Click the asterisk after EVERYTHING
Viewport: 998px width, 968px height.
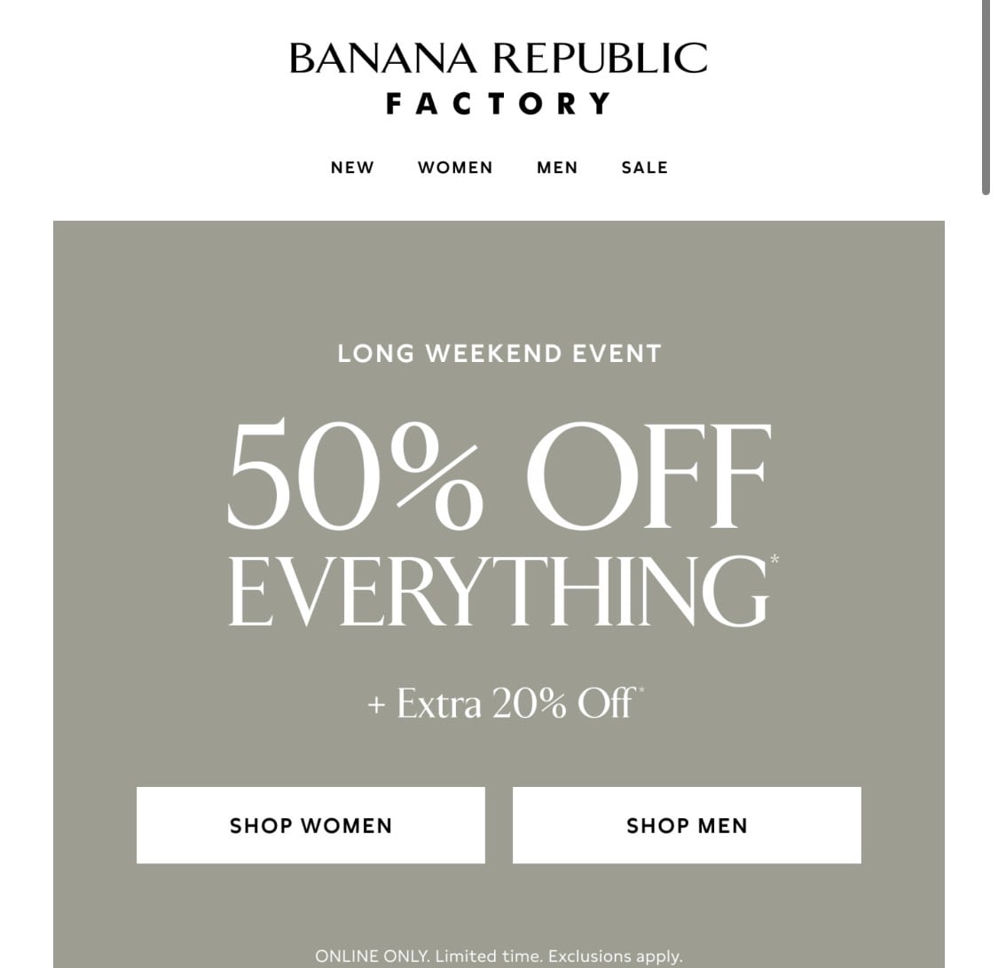pyautogui.click(x=774, y=560)
